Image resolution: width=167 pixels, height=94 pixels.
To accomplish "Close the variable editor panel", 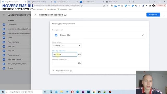I will (x=35, y=15).
